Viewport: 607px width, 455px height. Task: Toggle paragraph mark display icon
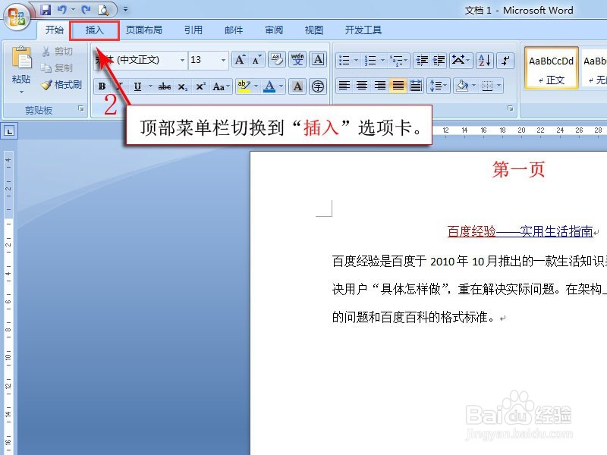click(504, 60)
